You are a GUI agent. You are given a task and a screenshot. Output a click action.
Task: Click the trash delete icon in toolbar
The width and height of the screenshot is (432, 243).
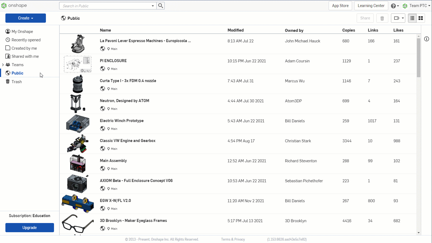pyautogui.click(x=382, y=18)
